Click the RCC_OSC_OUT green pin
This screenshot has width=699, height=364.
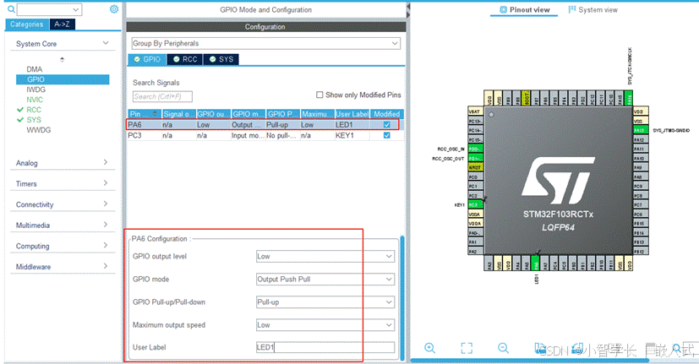pyautogui.click(x=476, y=158)
